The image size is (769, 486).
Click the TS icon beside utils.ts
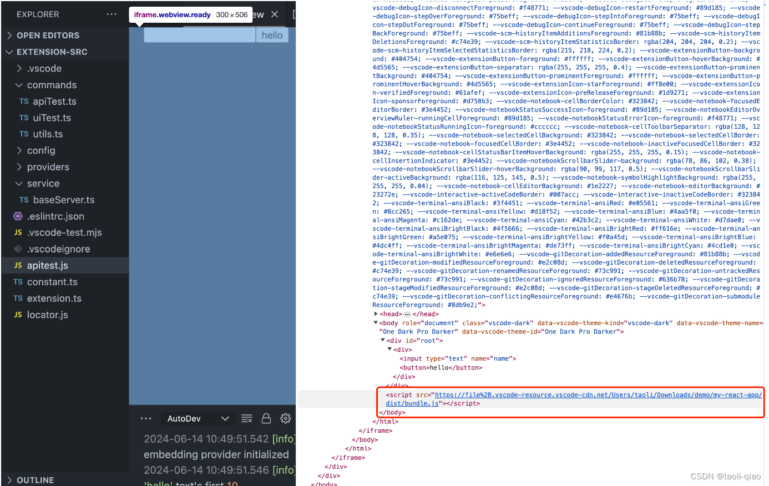pyautogui.click(x=24, y=134)
